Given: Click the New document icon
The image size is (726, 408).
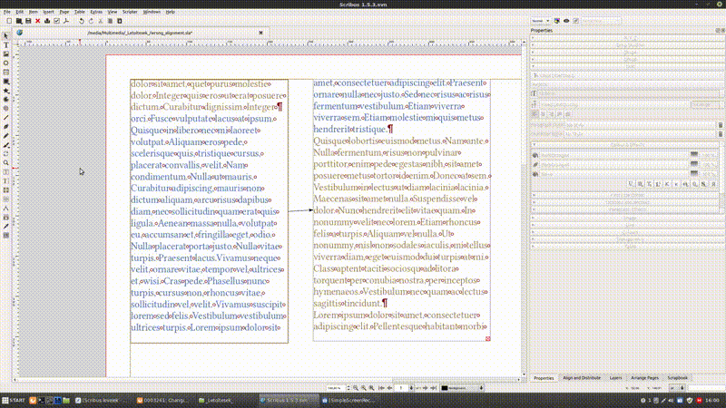Looking at the screenshot, I should (x=6, y=20).
